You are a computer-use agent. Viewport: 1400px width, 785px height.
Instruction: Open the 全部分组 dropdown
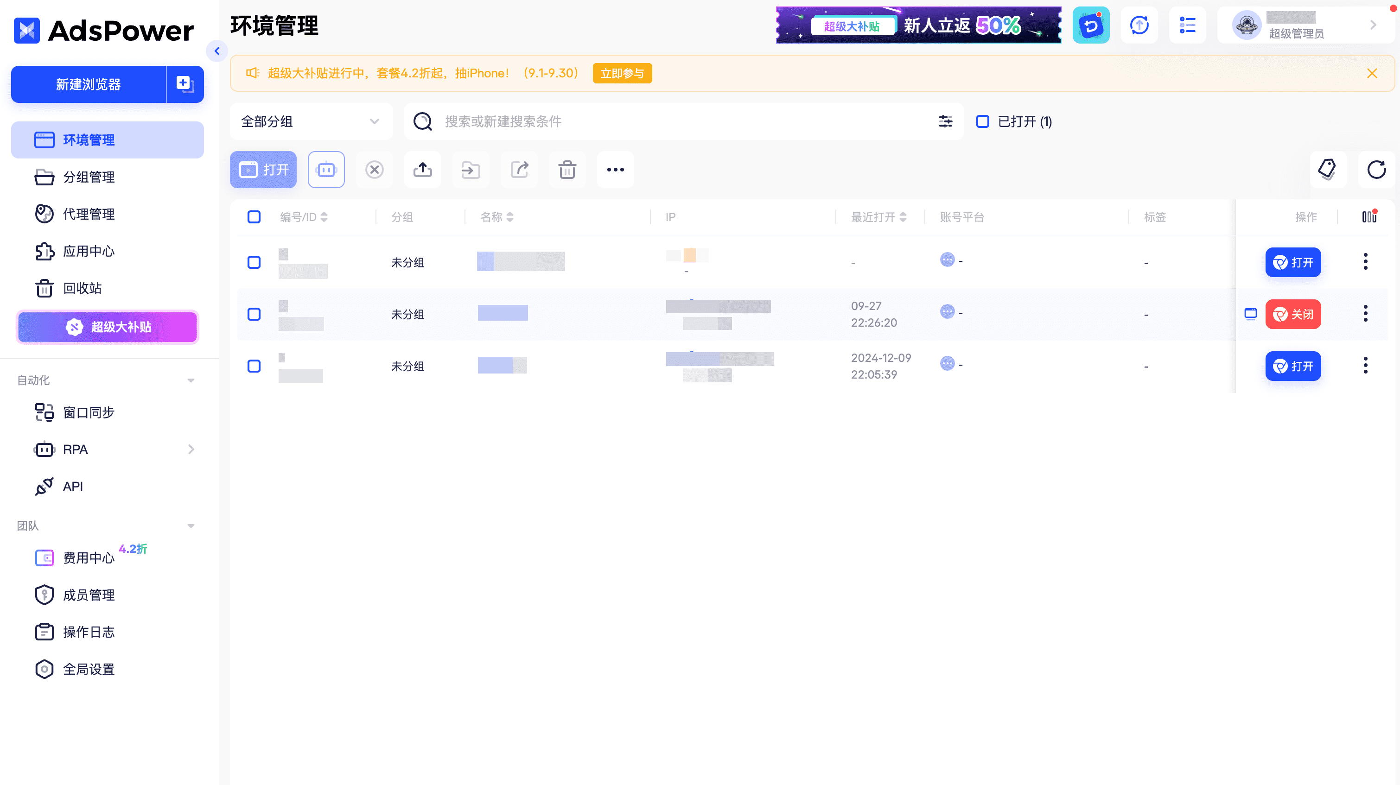310,121
